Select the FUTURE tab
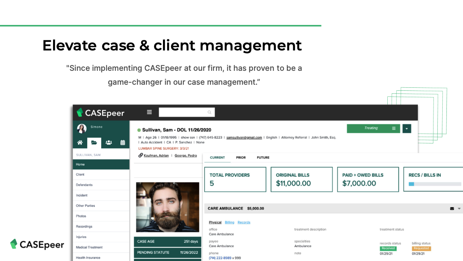Image resolution: width=463 pixels, height=261 pixels. (263, 157)
